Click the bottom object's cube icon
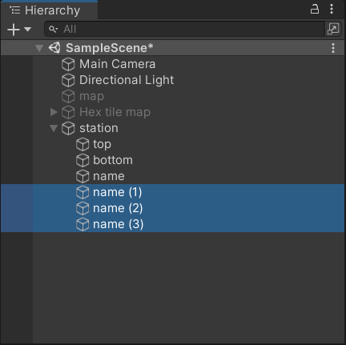Screen dimensions: 346x345 [82, 160]
